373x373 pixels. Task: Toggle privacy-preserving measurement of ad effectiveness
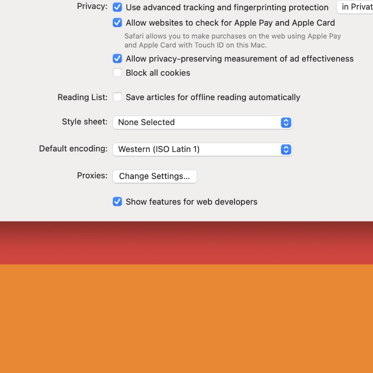pyautogui.click(x=117, y=59)
